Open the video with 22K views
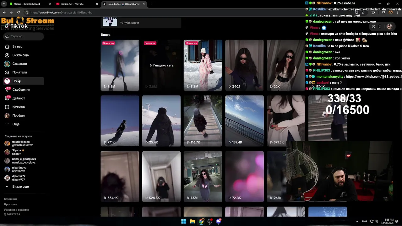402x226 pixels. pos(286,65)
